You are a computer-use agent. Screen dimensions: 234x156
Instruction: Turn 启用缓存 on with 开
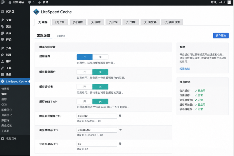coord(85,57)
